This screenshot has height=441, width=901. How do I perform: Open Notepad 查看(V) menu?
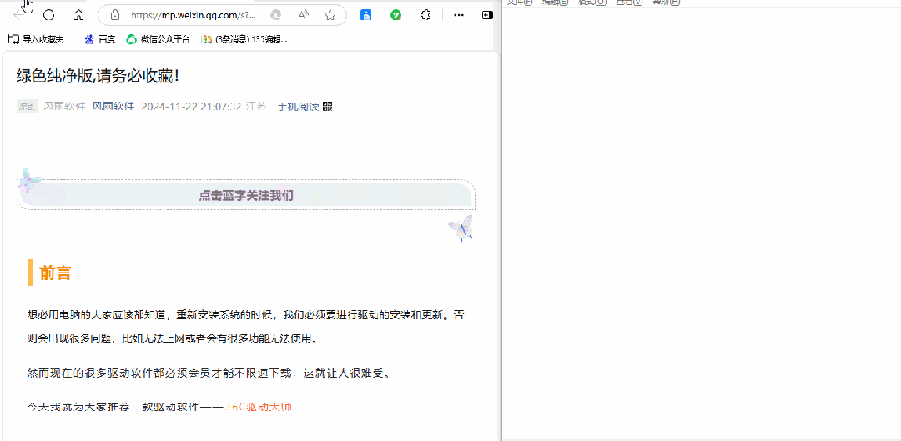coord(629,3)
